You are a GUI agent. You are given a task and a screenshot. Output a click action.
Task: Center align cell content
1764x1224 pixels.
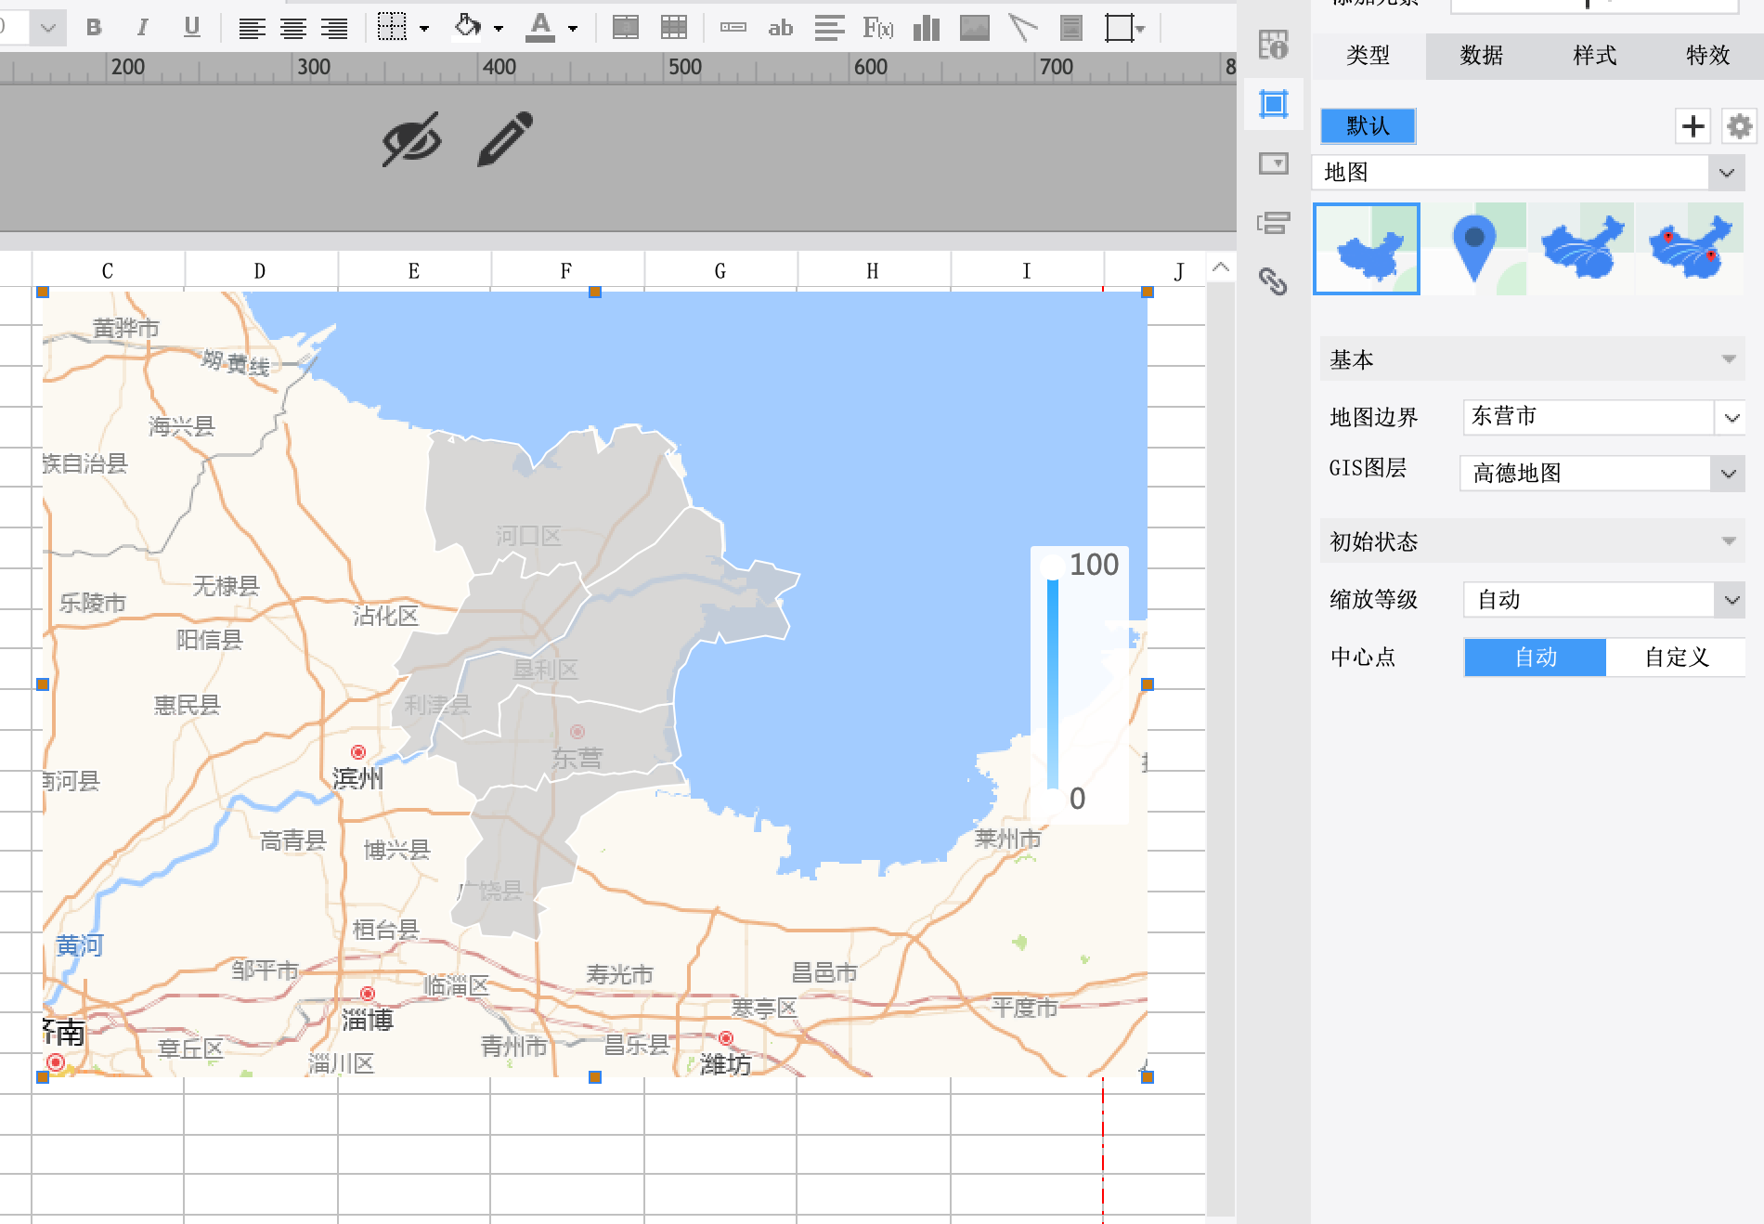293,29
